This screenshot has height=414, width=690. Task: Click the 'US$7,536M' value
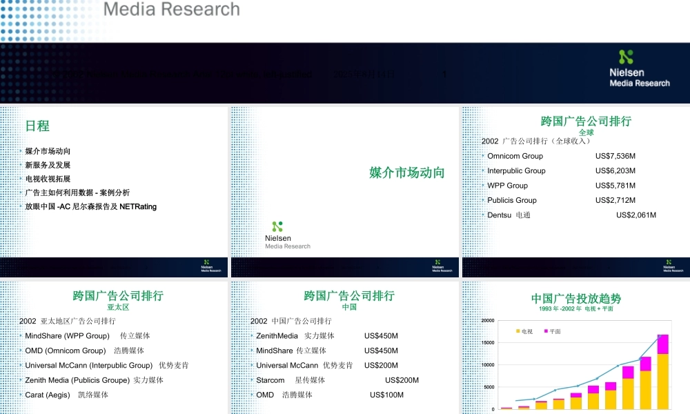coord(615,156)
